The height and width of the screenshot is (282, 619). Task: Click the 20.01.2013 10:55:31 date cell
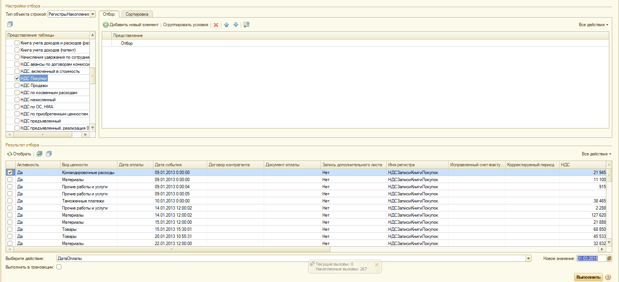(x=180, y=236)
